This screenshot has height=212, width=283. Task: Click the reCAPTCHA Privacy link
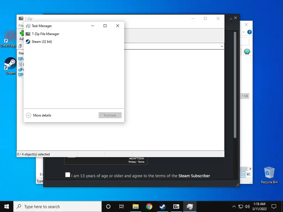[132, 162]
